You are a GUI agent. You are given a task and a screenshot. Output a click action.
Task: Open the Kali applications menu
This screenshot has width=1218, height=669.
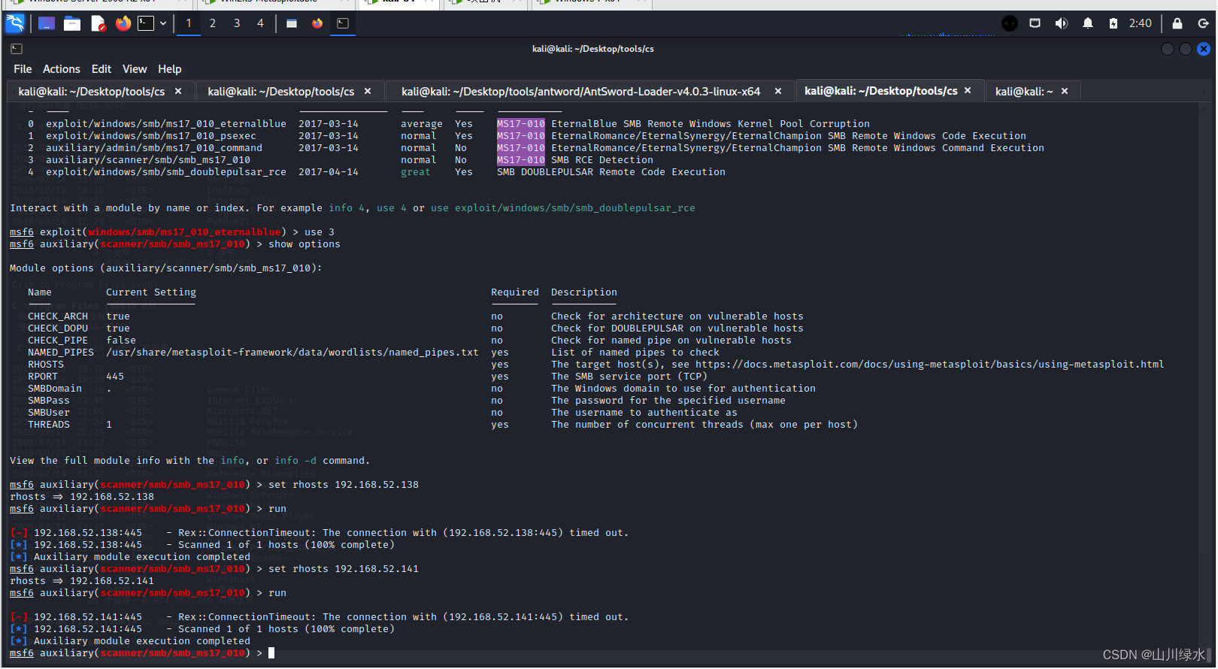[15, 23]
